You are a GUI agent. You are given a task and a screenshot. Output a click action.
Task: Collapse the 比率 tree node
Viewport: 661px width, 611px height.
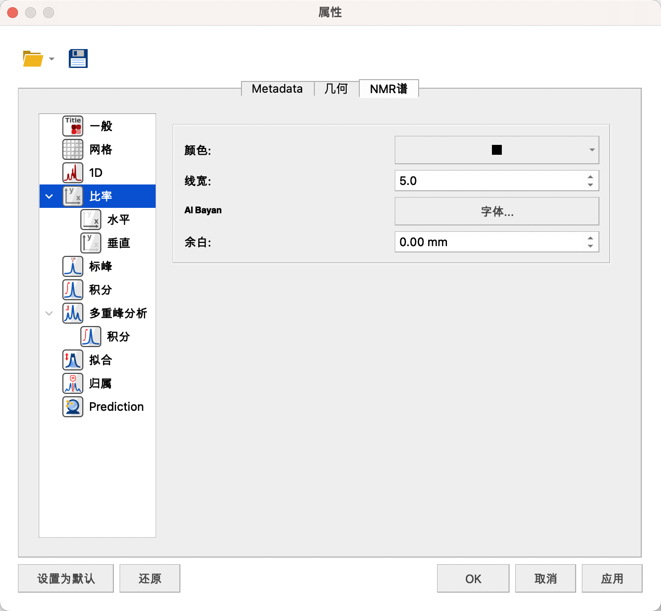[x=49, y=197]
